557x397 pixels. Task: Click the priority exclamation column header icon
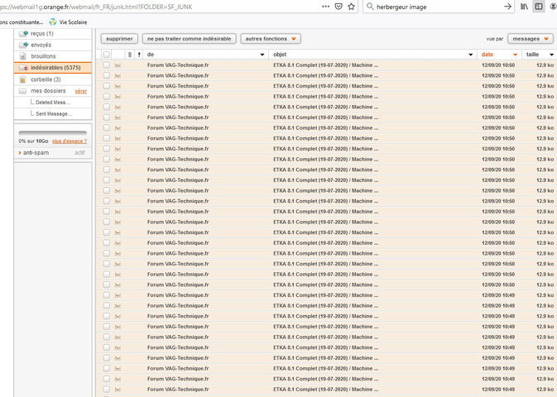pyautogui.click(x=139, y=55)
